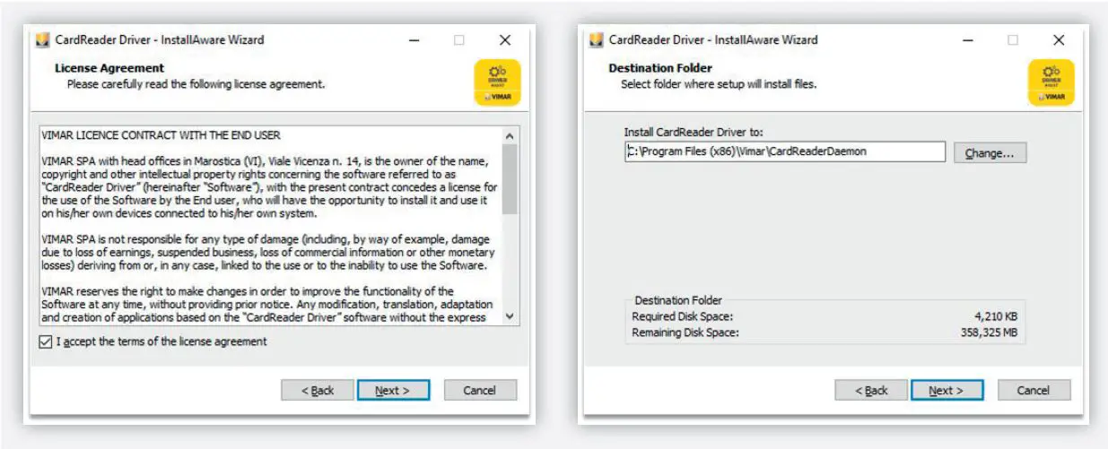Open the Change... folder browser
The height and width of the screenshot is (449, 1108).
(990, 152)
